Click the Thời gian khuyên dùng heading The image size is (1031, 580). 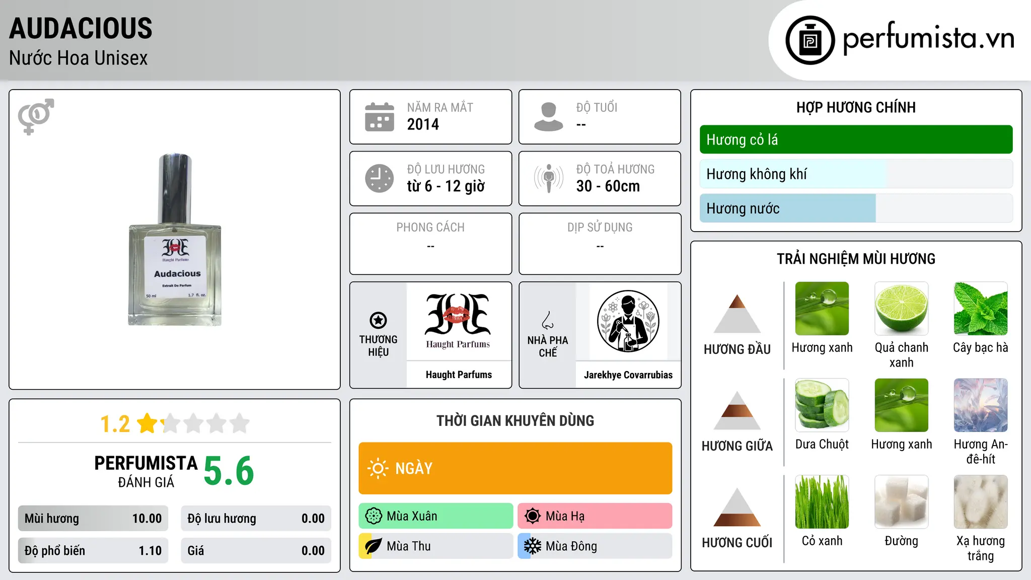[515, 421]
